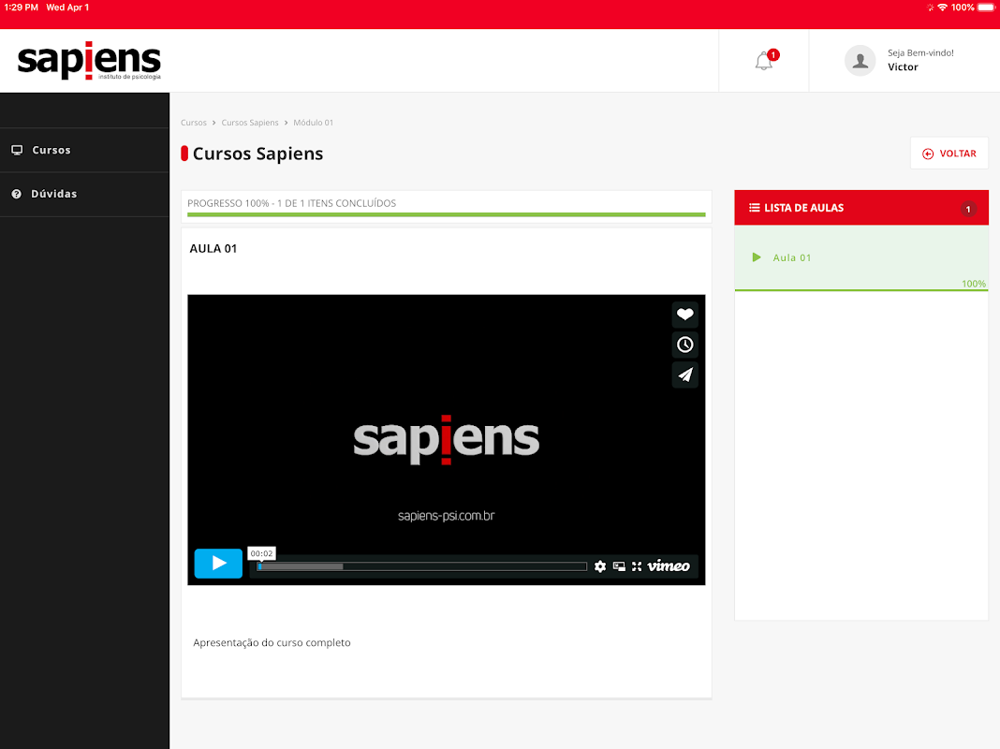Like the video with the heart icon
The height and width of the screenshot is (749, 1000).
[685, 315]
